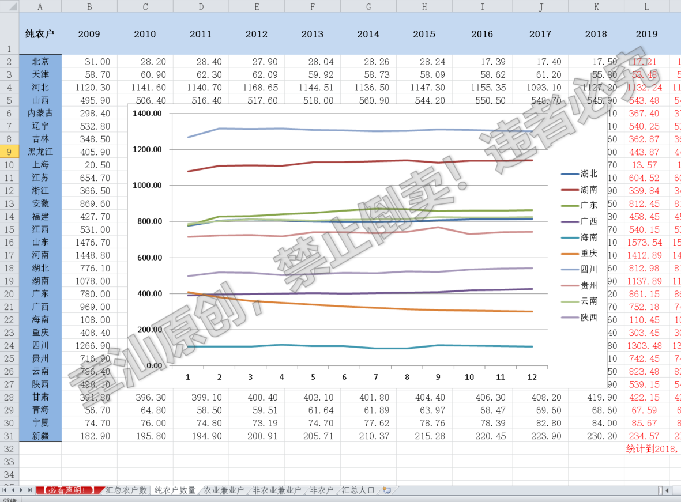The width and height of the screenshot is (681, 502).
Task: Select the 纯农户数量 sheet tab
Action: (175, 490)
